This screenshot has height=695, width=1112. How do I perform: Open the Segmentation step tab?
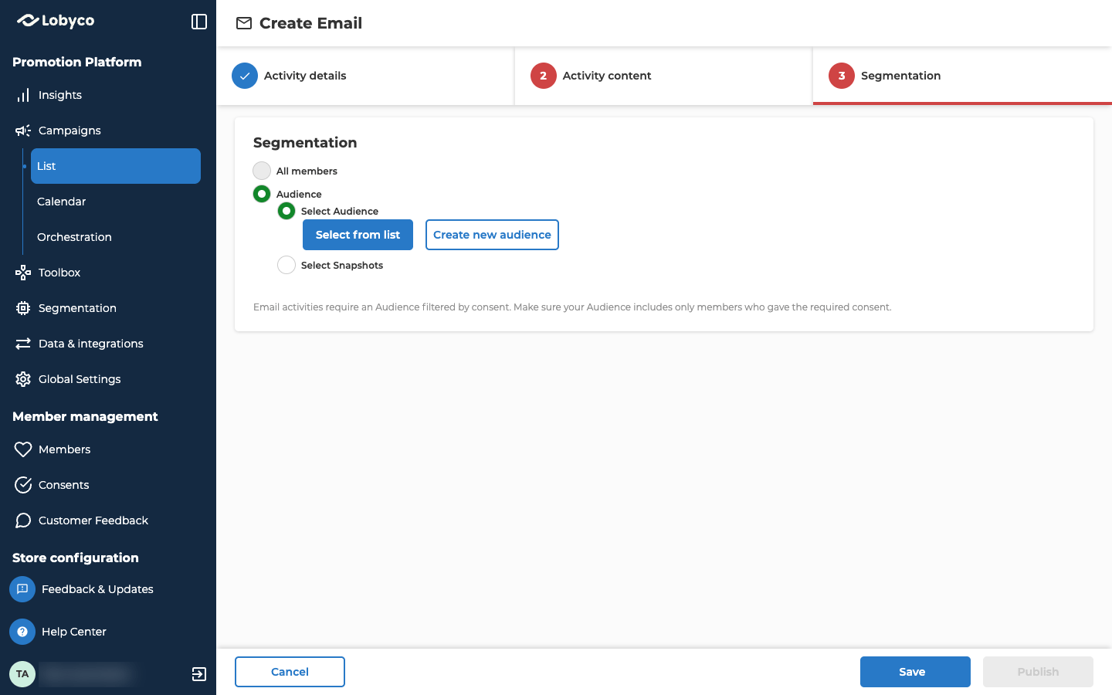(962, 76)
